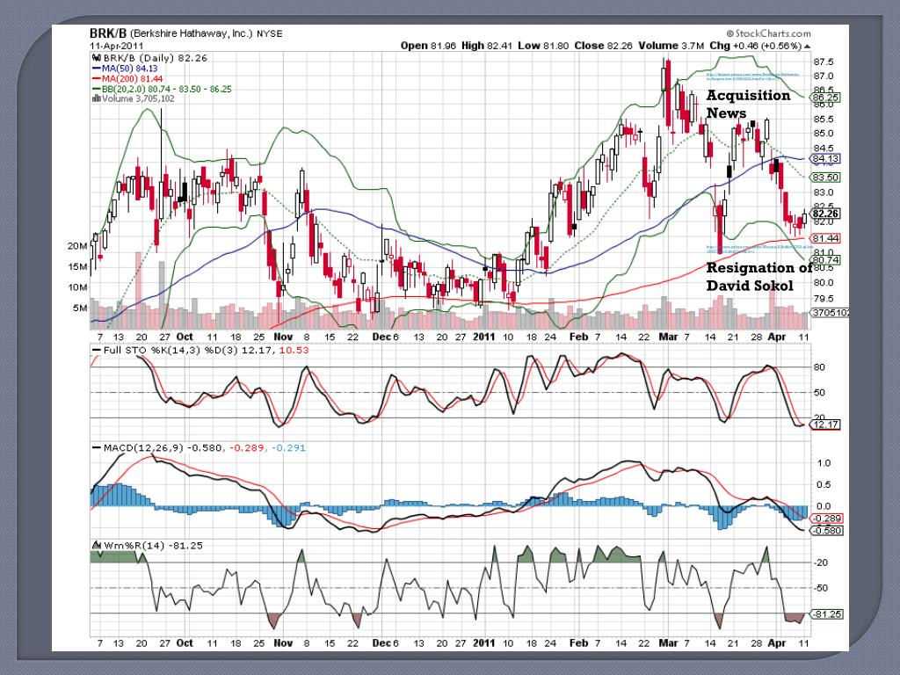Click the Resignation of David Sokol annotation
This screenshot has width=900, height=675.
click(x=758, y=276)
